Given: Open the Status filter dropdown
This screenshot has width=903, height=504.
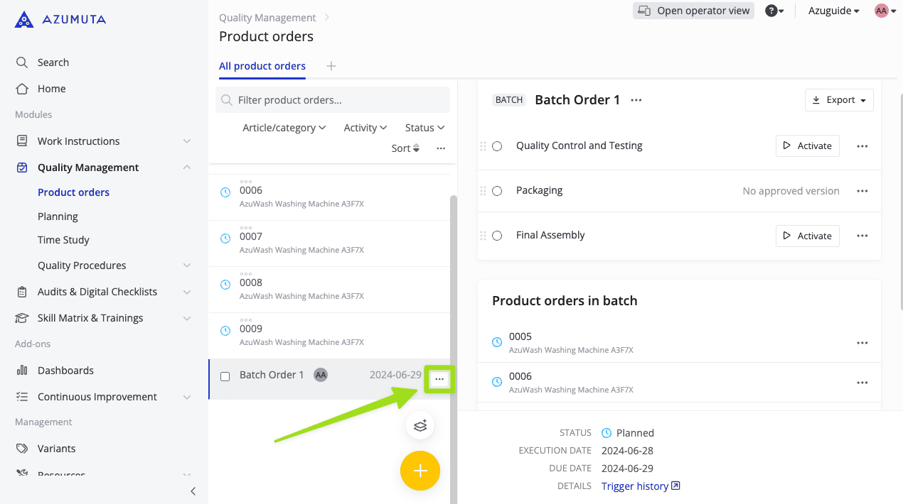Looking at the screenshot, I should 424,127.
